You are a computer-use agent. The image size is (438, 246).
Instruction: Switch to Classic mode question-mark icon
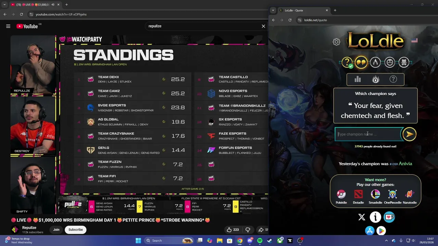click(347, 62)
